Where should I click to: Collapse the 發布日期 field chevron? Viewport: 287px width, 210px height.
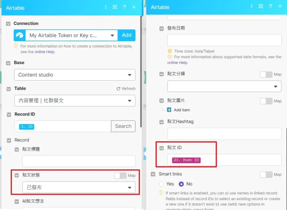coord(161,29)
